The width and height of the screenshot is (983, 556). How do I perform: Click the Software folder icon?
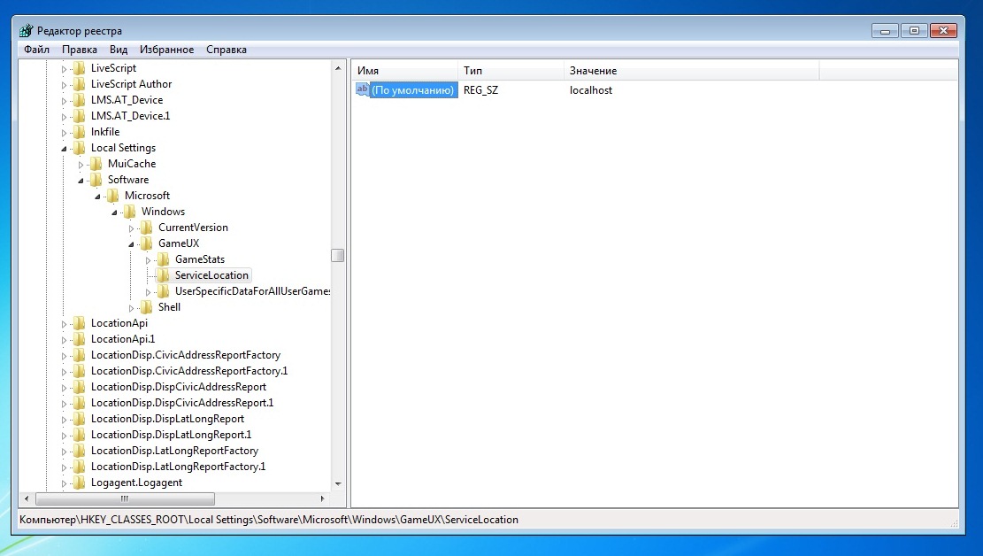[x=96, y=180]
